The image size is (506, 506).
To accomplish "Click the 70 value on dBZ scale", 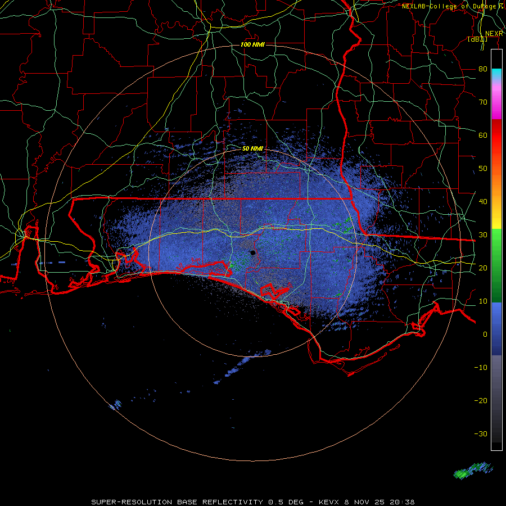I will point(483,102).
